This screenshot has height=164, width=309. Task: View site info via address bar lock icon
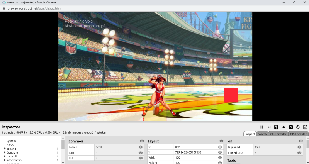point(4,8)
